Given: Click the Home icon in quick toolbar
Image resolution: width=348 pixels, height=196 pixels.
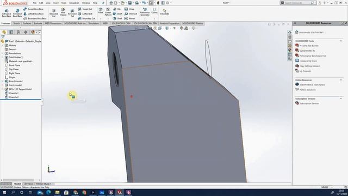Looking at the screenshot, I should pos(111,3).
